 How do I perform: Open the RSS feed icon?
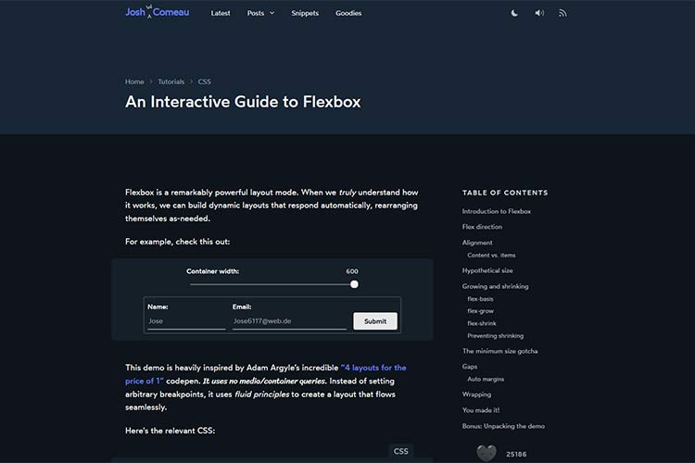coord(562,13)
